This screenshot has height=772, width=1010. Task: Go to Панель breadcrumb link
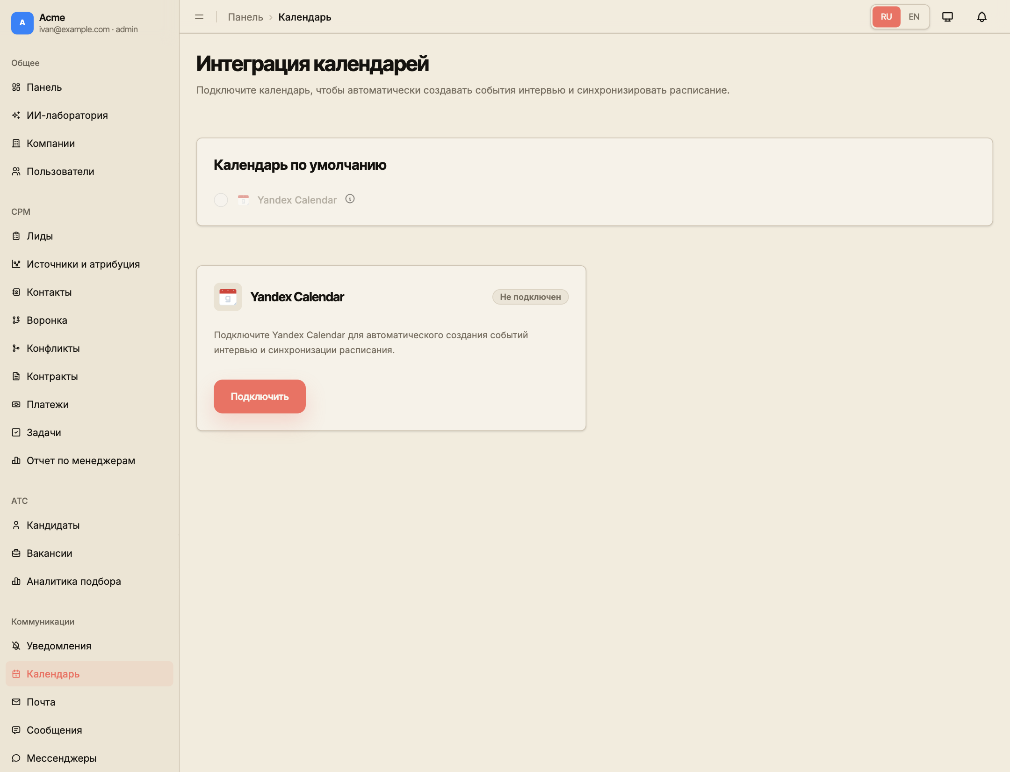coord(245,17)
